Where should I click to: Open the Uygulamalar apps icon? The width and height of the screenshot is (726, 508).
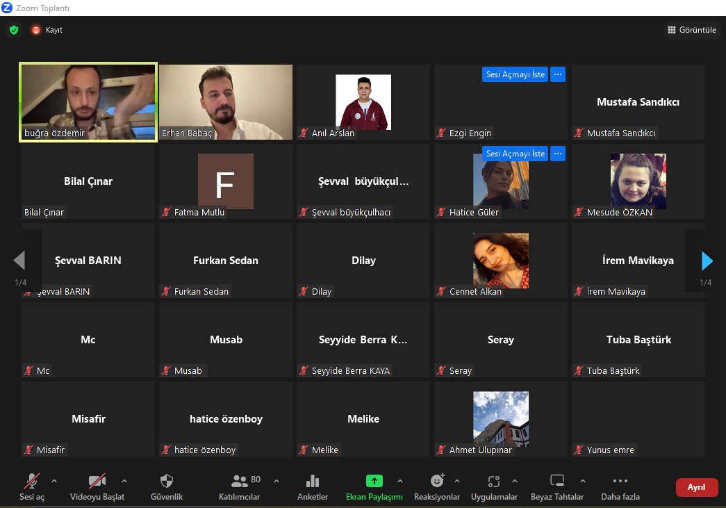point(494,486)
